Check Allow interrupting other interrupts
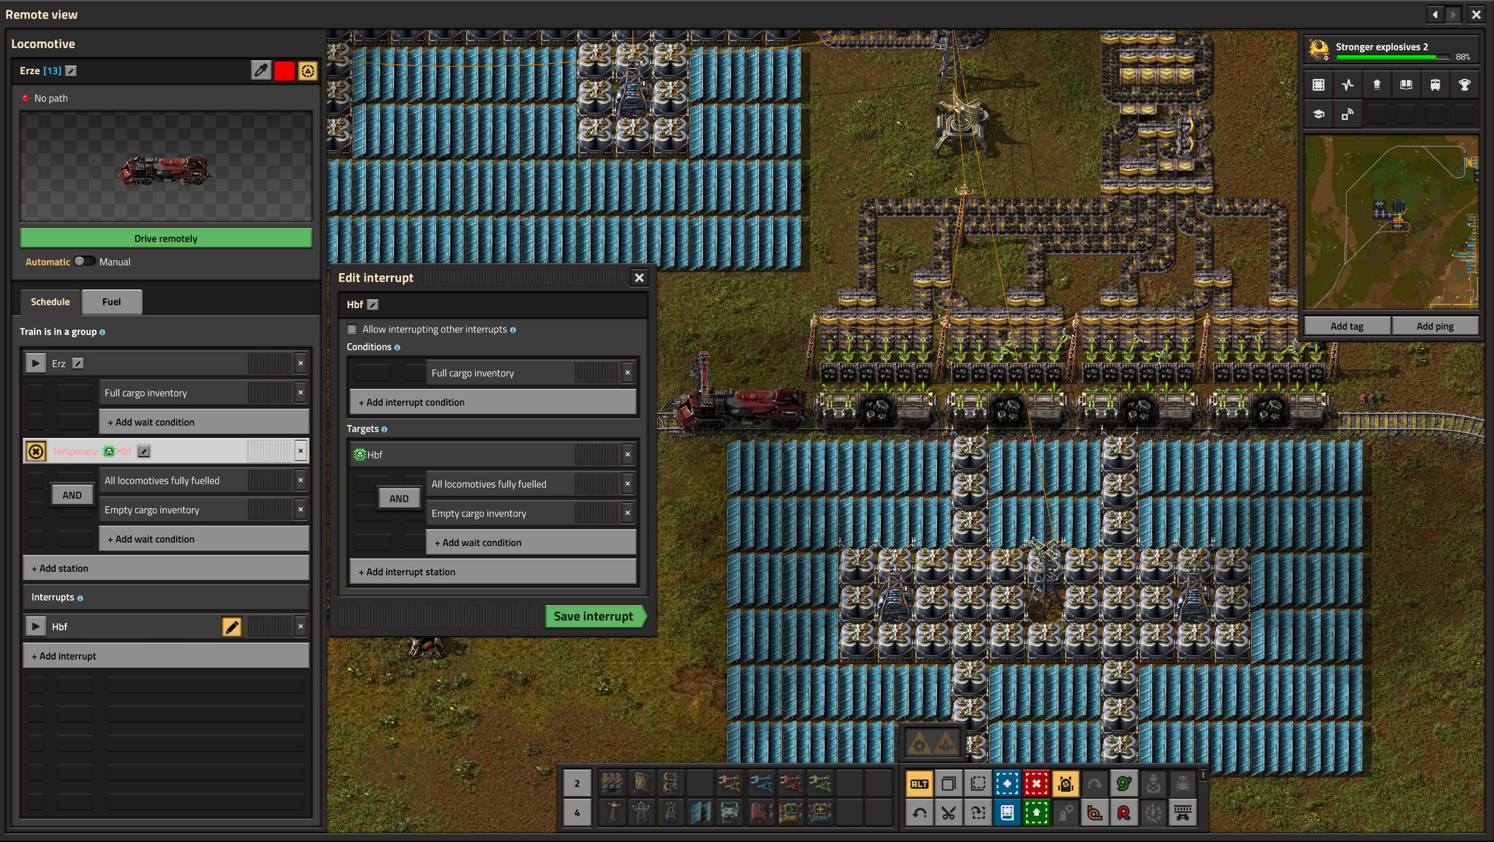1494x842 pixels. pyautogui.click(x=352, y=330)
